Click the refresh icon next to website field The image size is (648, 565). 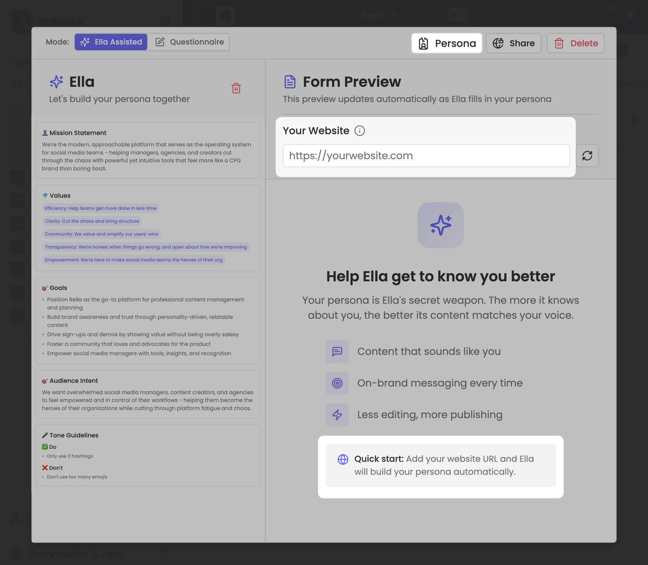[587, 156]
